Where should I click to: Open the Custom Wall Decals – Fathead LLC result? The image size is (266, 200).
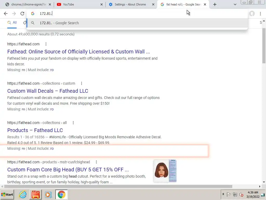[x=48, y=91]
